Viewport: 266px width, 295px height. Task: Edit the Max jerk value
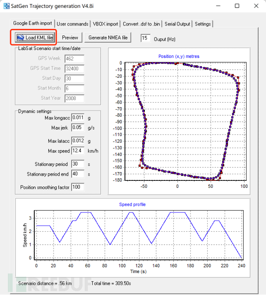(78, 128)
